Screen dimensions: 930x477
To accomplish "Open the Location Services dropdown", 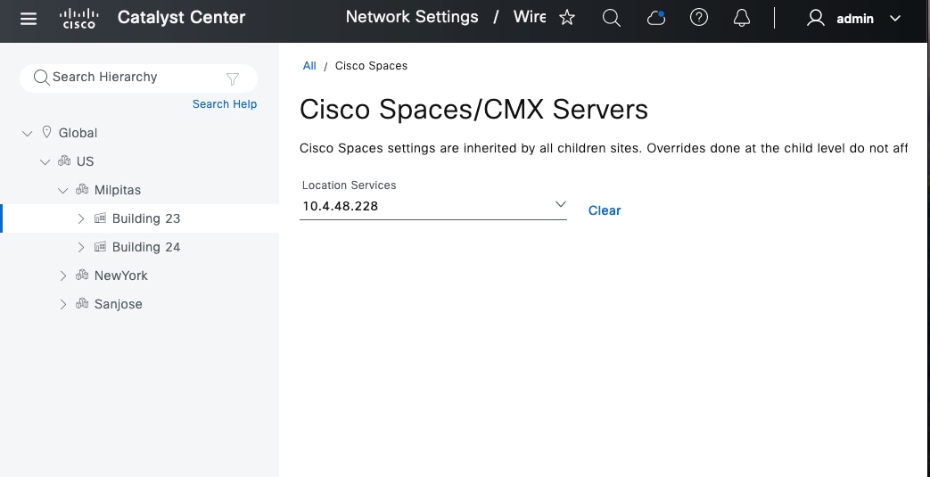I will point(560,205).
